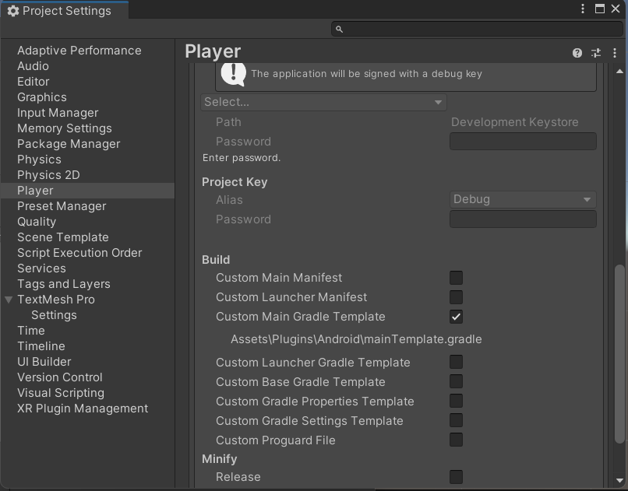Screen dimensions: 628x491
Task: Click the settings search field
Action: [x=477, y=30]
